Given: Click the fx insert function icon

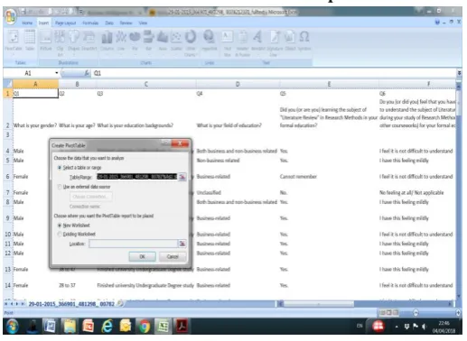Looking at the screenshot, I should click(x=87, y=73).
